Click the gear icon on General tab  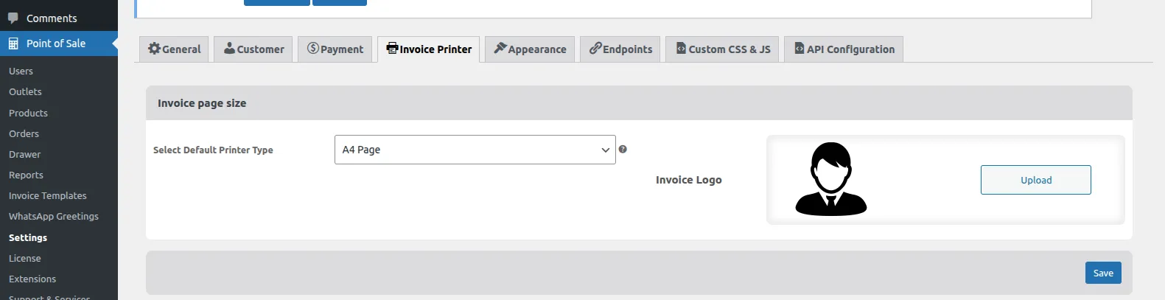coord(154,49)
